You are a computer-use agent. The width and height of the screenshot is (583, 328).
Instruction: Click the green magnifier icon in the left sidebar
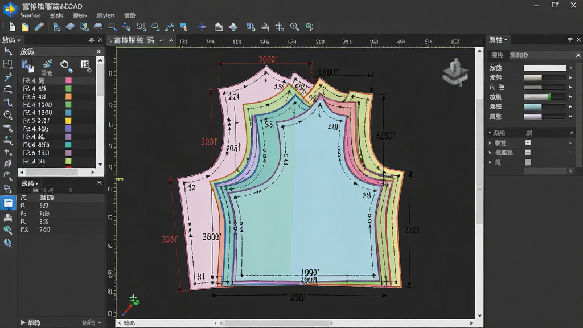8,230
